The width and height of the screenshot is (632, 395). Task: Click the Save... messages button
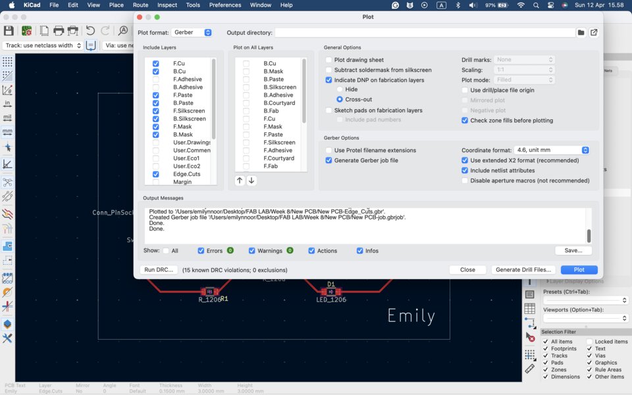click(573, 250)
